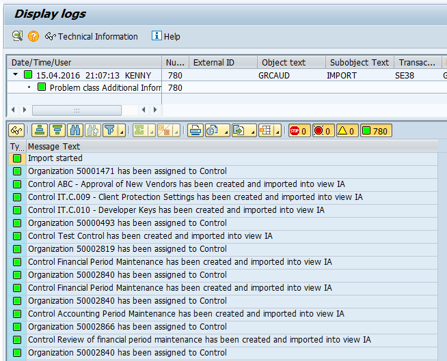Click the horizontal scrollbar in log tree
Screen dimensions: 447x361
pos(77,110)
